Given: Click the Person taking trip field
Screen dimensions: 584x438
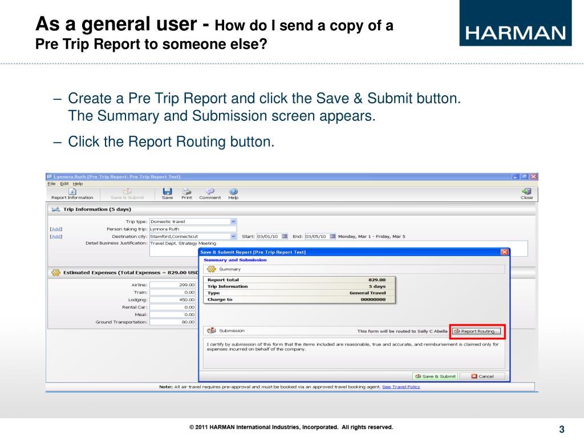Looking at the screenshot, I should coord(193,229).
